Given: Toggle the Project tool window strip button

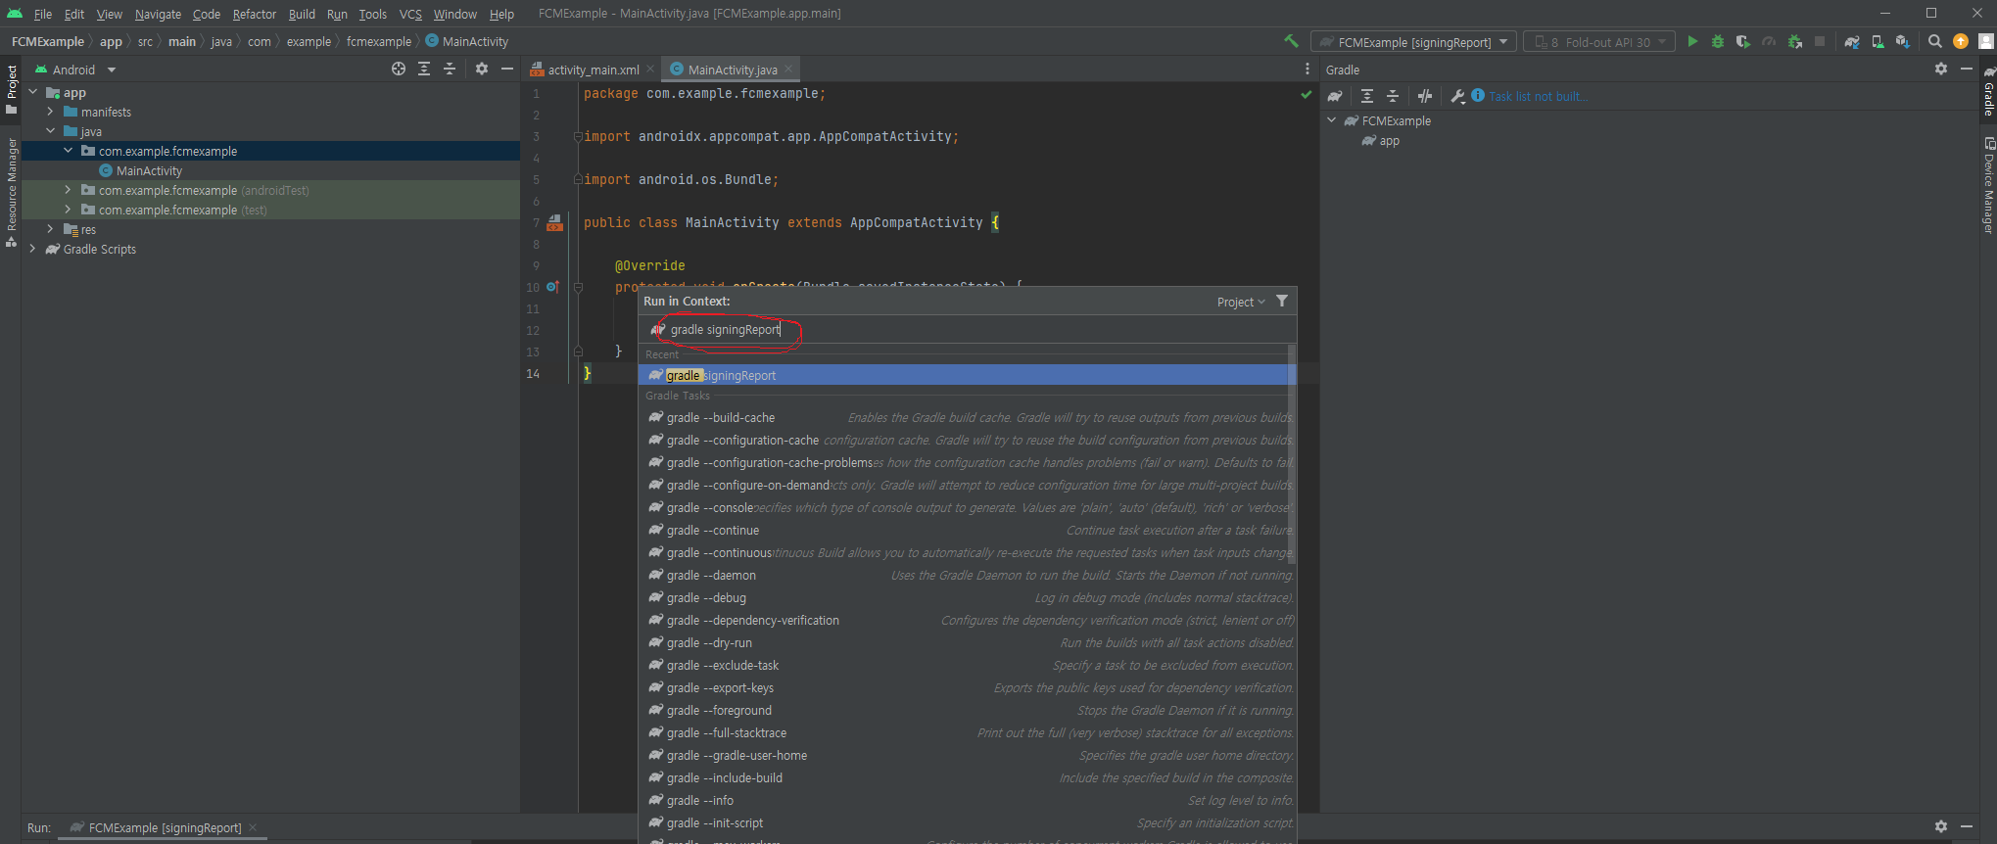Looking at the screenshot, I should (11, 89).
